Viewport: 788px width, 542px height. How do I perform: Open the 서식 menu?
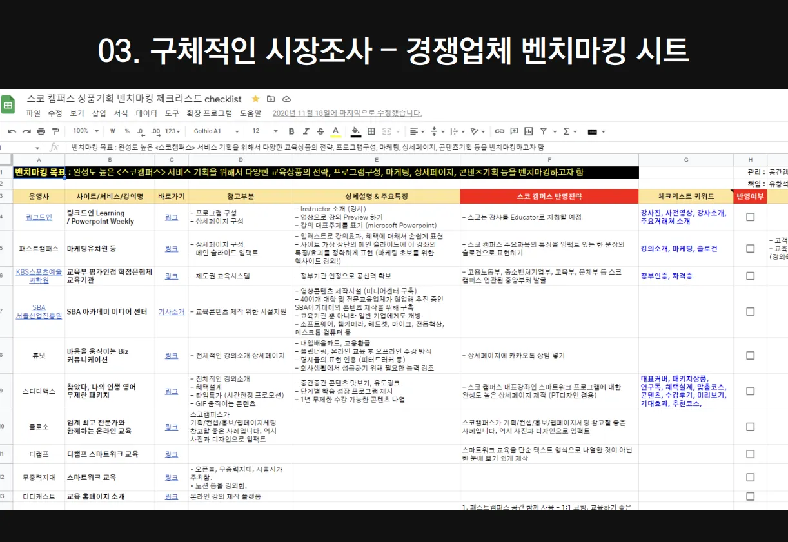121,113
